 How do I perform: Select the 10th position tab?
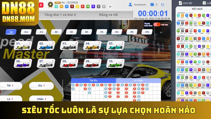pos(147,32)
